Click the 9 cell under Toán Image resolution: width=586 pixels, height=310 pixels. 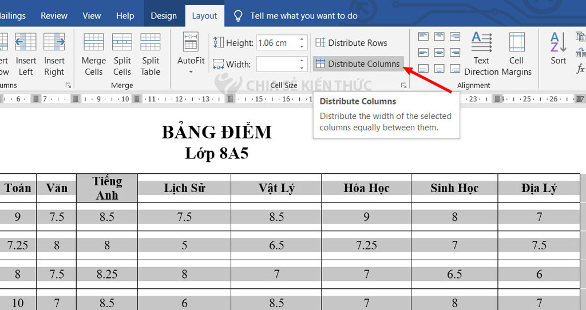pyautogui.click(x=18, y=217)
